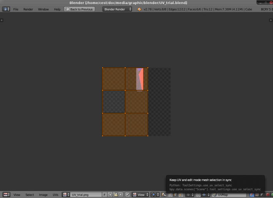Open the UV/Image editor type selector

6,194
